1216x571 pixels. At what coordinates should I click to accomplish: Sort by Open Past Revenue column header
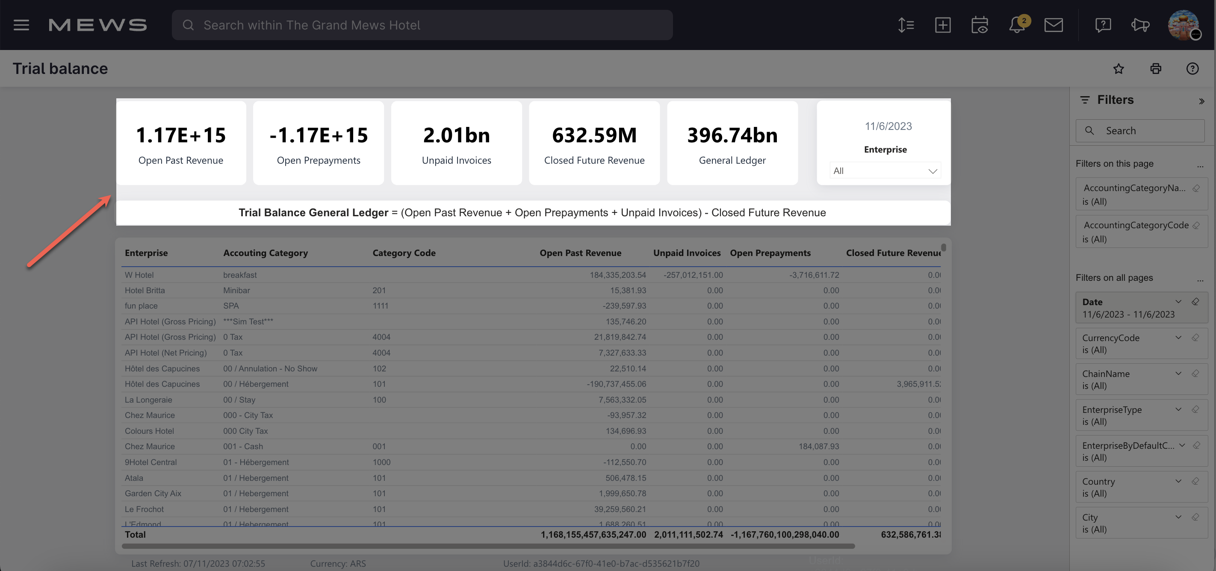[581, 253]
